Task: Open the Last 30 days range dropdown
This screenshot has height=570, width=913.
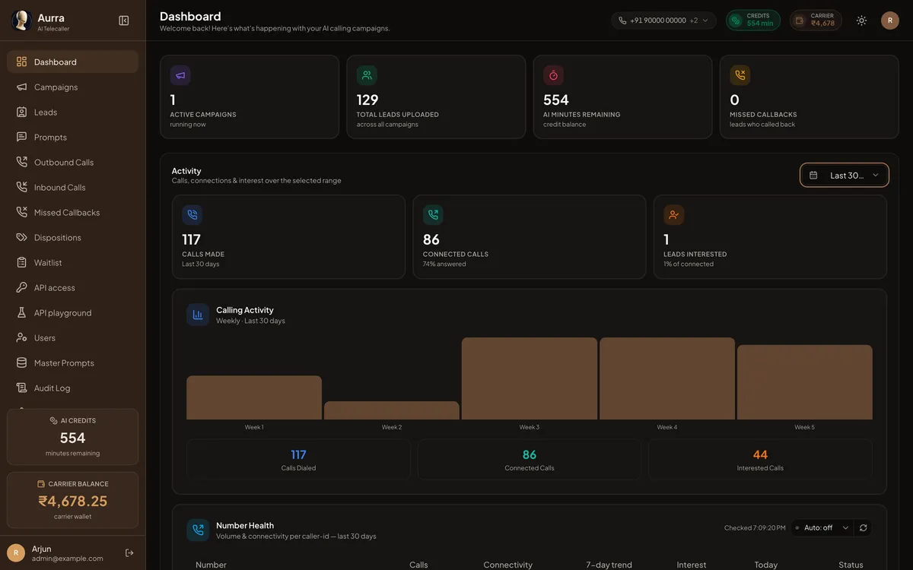Action: pyautogui.click(x=845, y=175)
